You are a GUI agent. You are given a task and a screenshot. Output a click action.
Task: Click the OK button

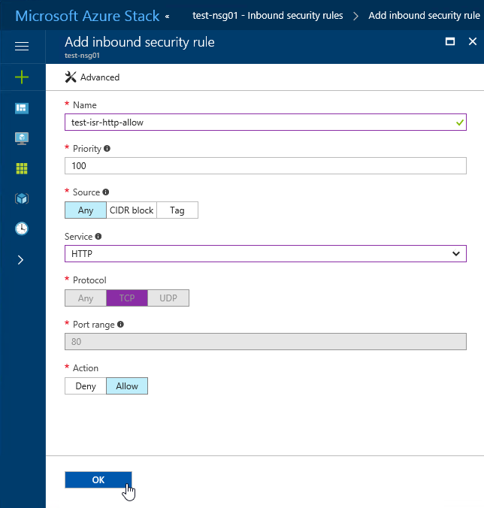[x=98, y=479]
